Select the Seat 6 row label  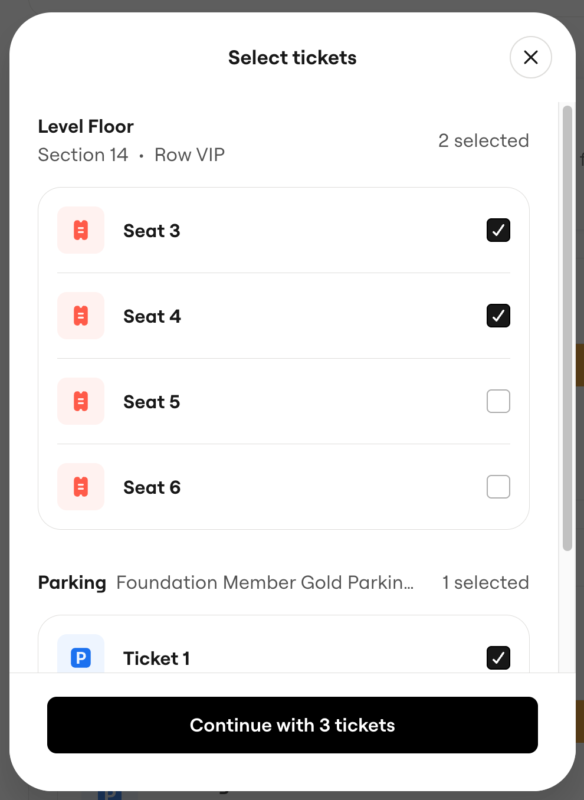click(152, 487)
